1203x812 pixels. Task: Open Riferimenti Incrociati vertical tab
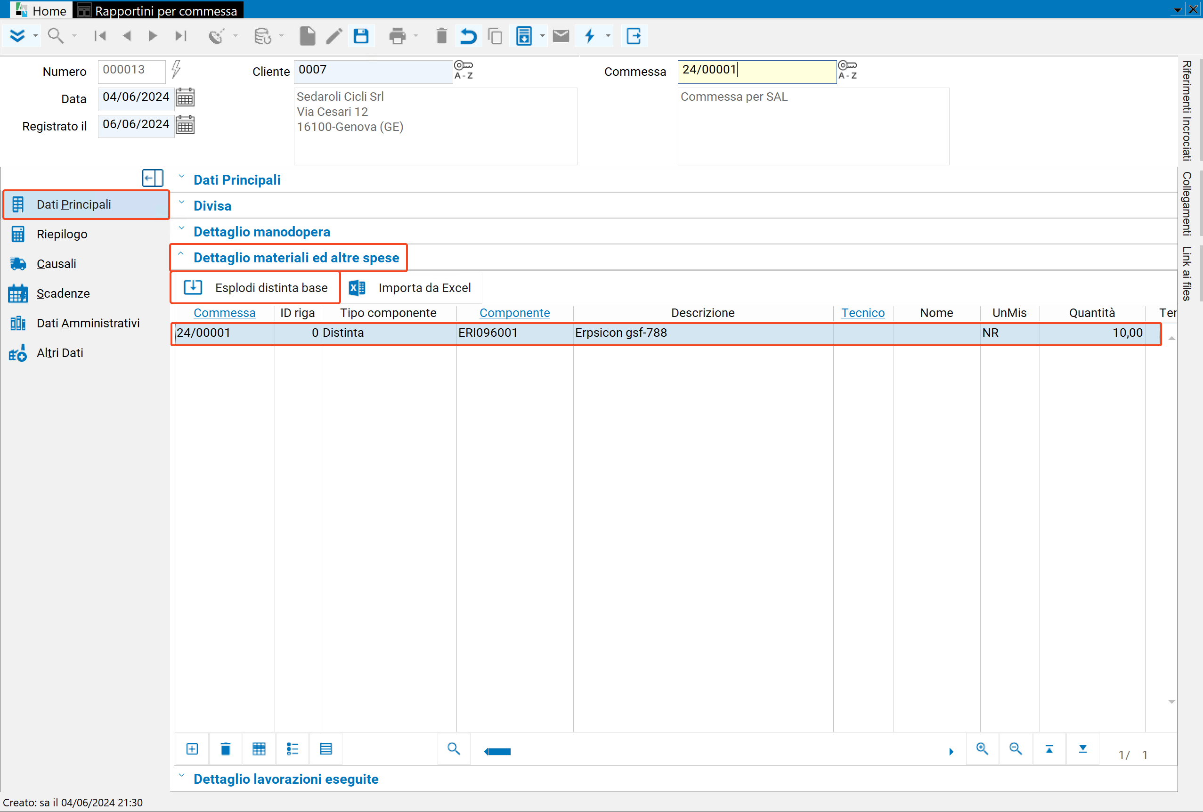[x=1187, y=110]
